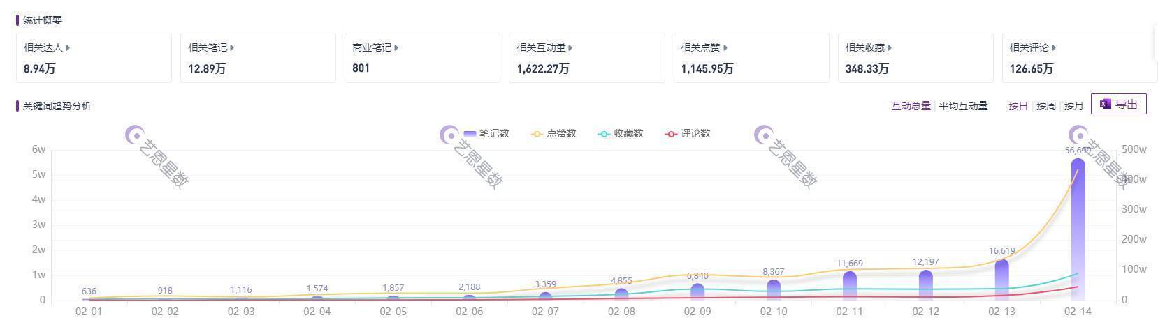Click the 相关评论 value 126.65万
1158x327 pixels.
click(1032, 68)
